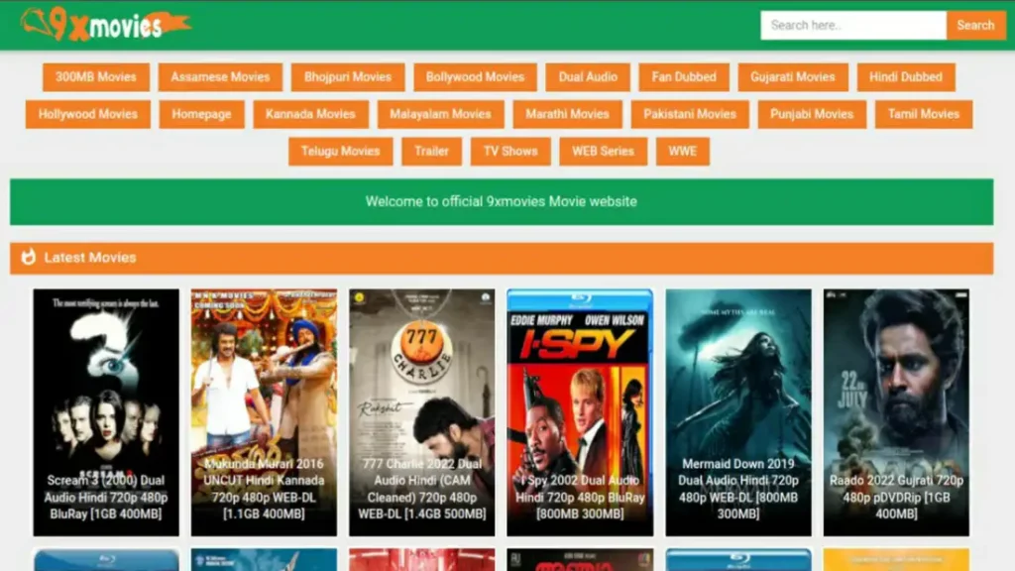
Task: Go to the WWE category
Action: 683,152
